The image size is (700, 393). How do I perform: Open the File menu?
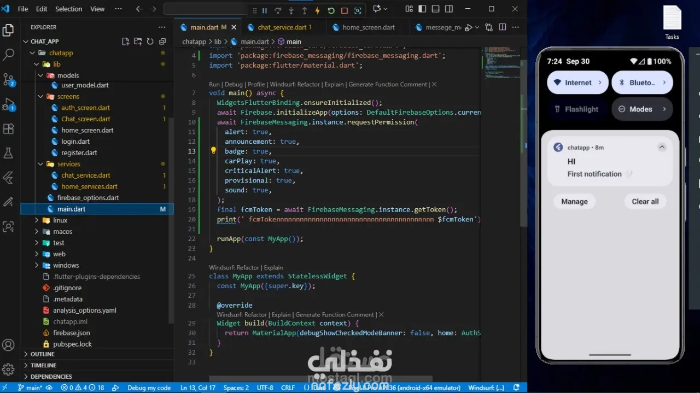[x=23, y=9]
